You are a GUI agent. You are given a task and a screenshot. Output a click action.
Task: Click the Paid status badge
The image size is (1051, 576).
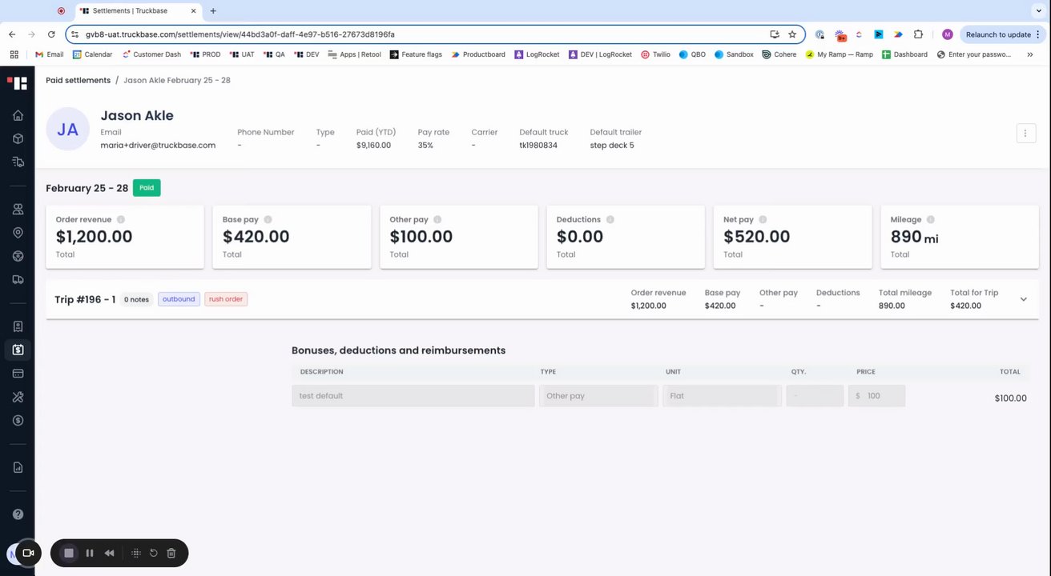pyautogui.click(x=147, y=188)
